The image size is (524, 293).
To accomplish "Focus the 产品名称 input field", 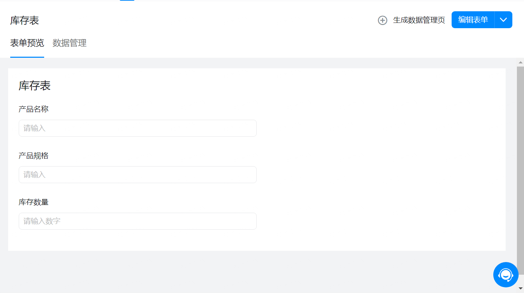I will coord(138,128).
